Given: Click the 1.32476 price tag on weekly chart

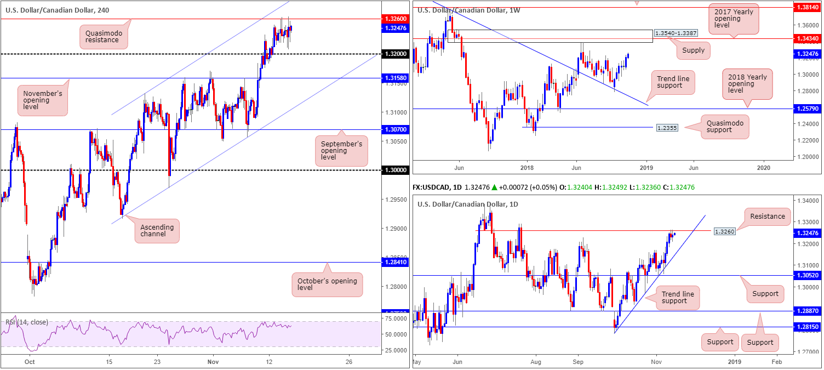Looking at the screenshot, I should pos(808,54).
